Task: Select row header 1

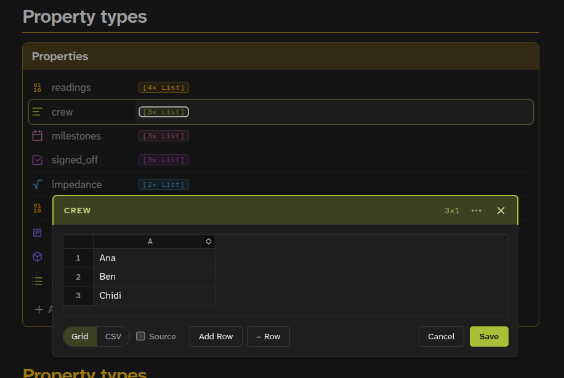Action: (x=78, y=258)
